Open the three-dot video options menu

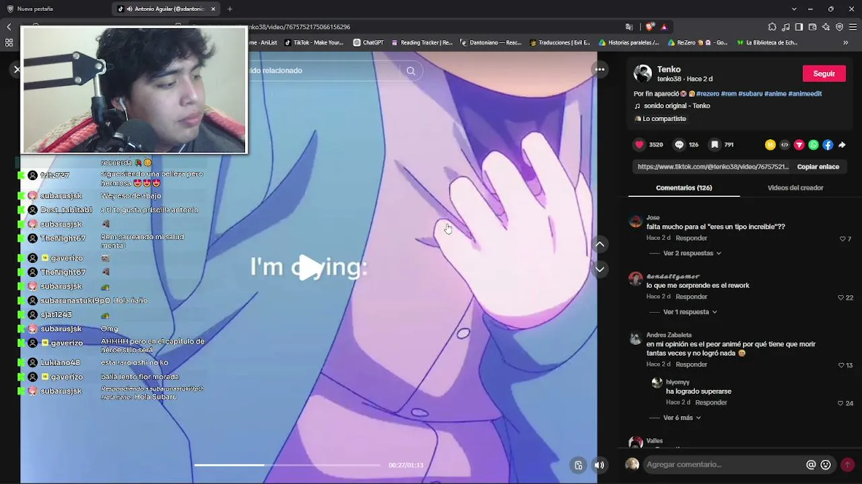coord(599,69)
